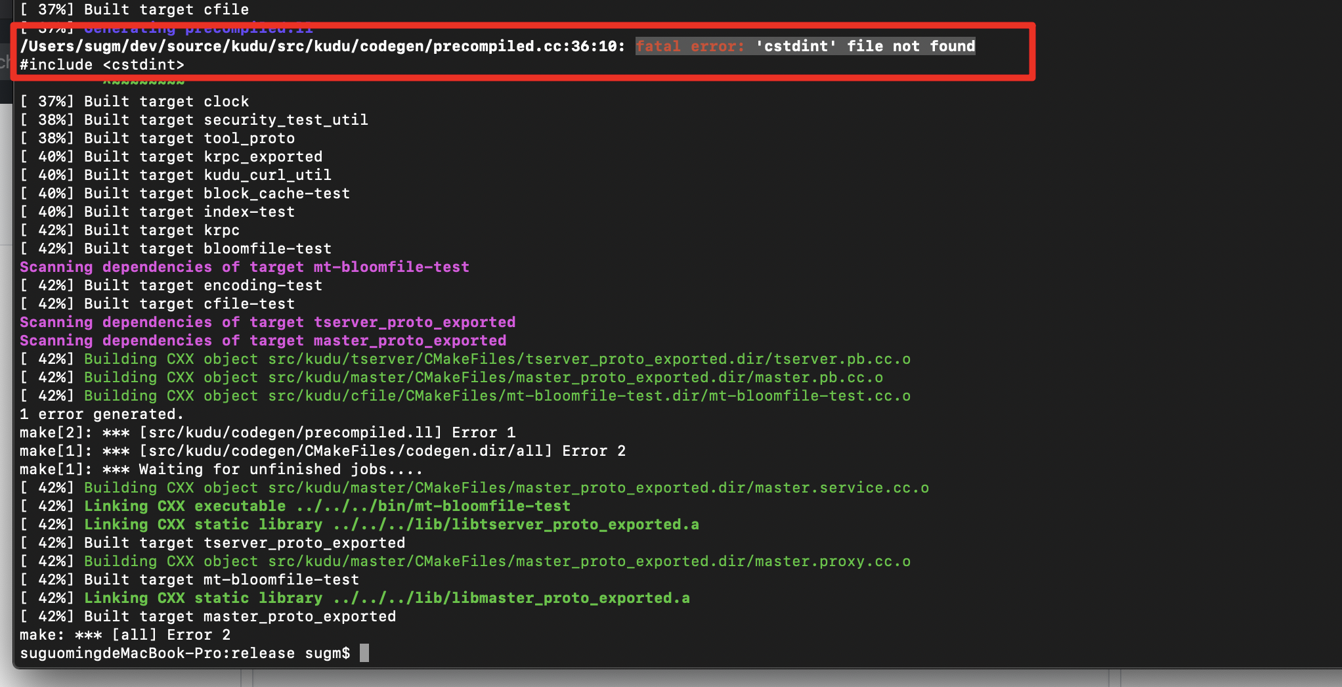Select the 'Built target encoding-test' line
1342x687 pixels.
point(171,285)
